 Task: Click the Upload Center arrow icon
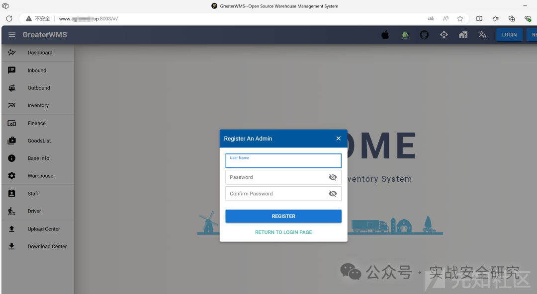11,229
